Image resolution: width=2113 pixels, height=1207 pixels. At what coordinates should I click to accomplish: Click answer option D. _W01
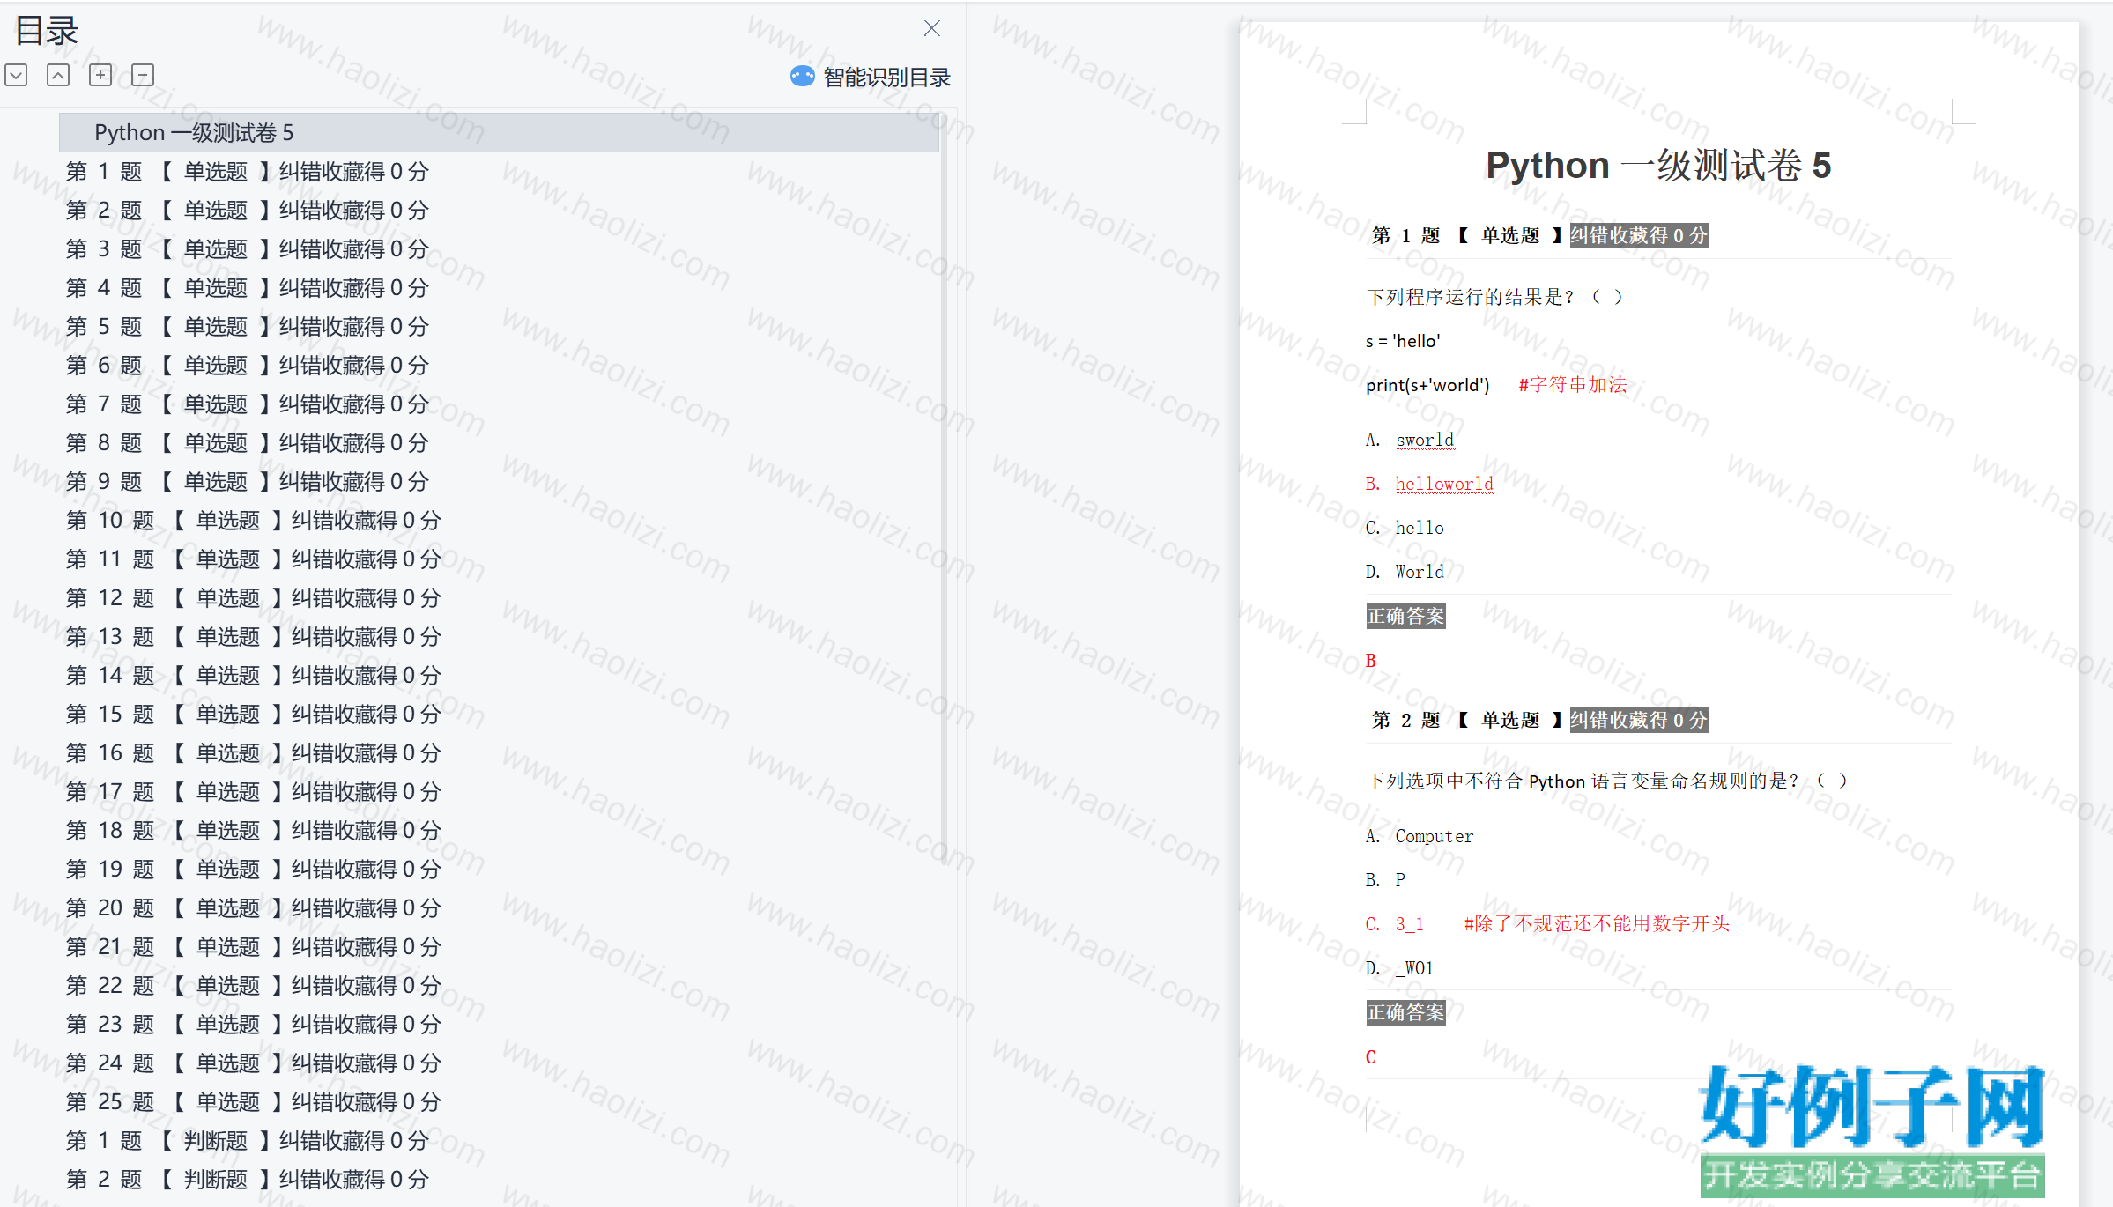click(x=1400, y=968)
